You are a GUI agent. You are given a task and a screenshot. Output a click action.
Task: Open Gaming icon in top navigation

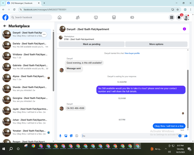(x=132, y=17)
